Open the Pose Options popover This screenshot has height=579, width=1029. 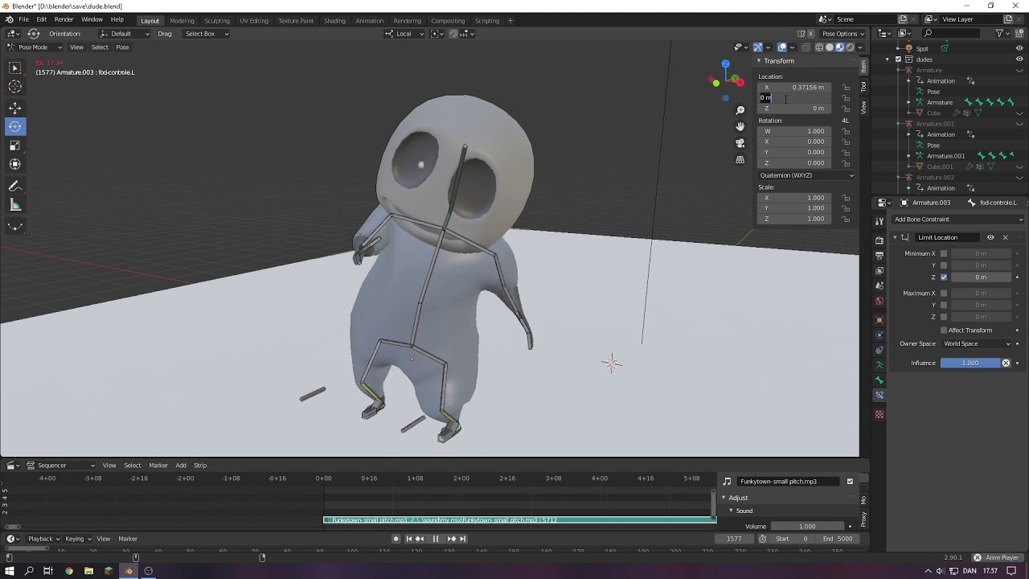[843, 34]
